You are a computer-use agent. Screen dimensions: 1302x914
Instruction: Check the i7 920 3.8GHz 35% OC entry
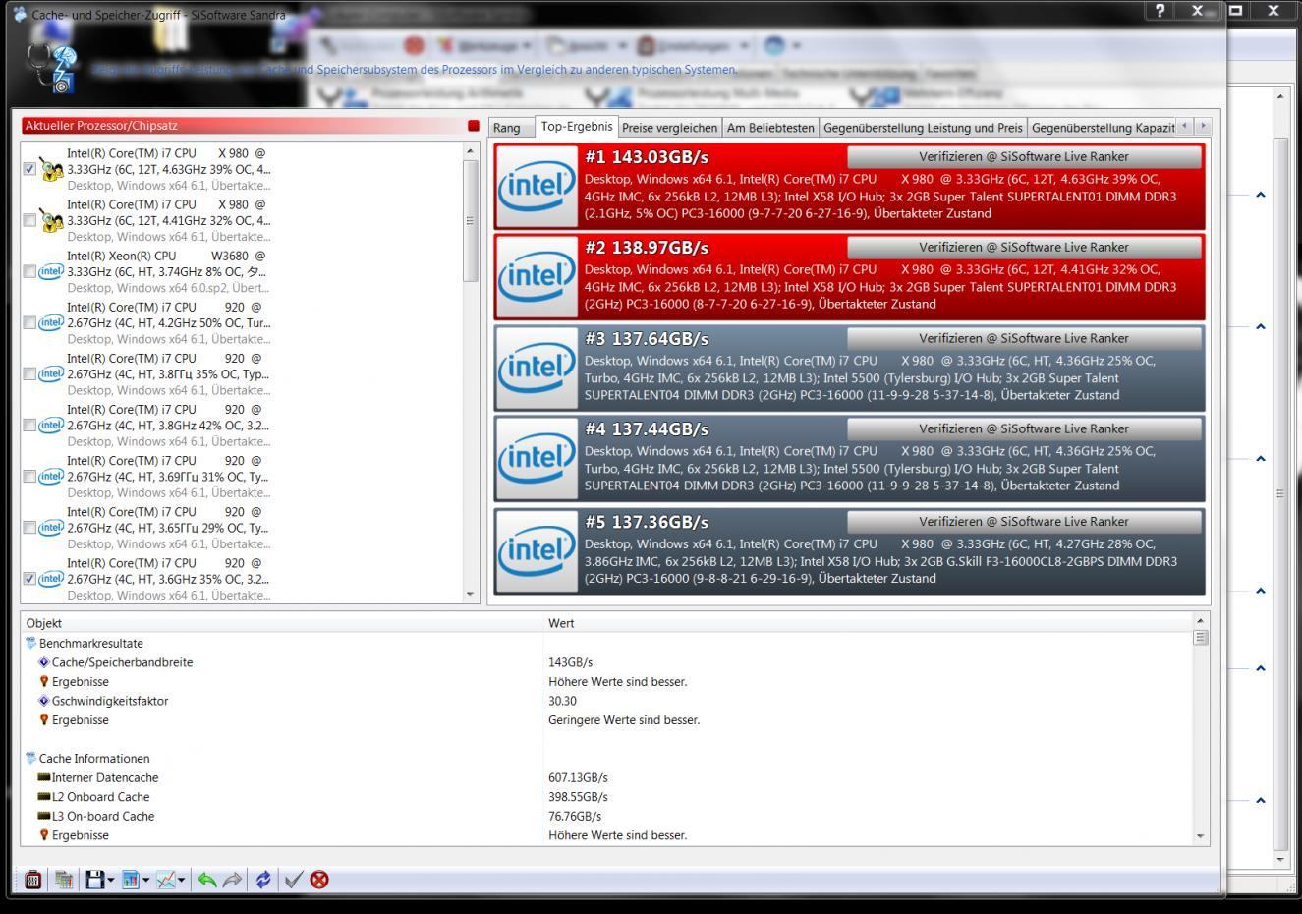pyautogui.click(x=29, y=373)
